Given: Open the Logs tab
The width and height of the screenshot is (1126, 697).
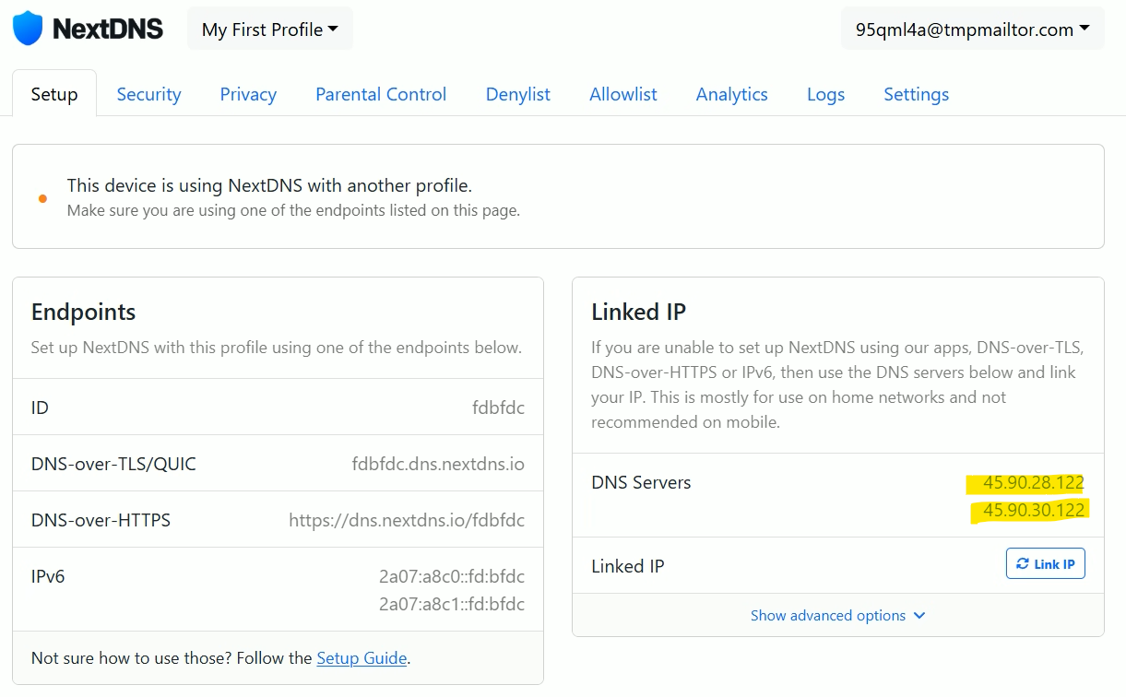Looking at the screenshot, I should point(825,94).
